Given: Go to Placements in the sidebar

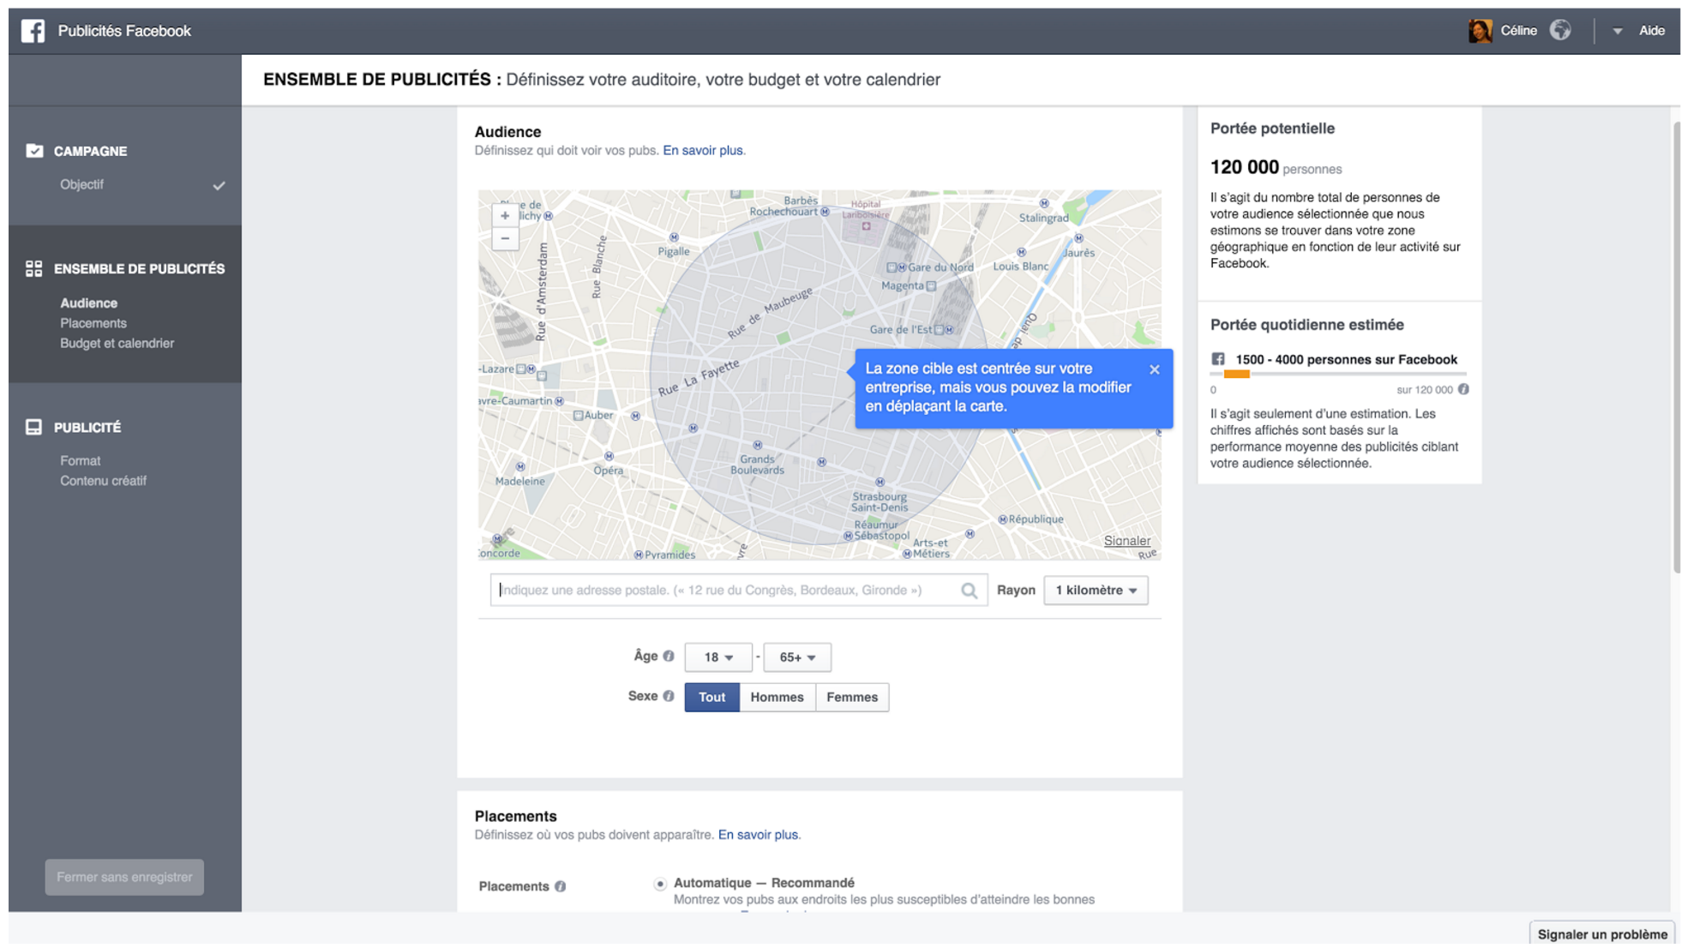Looking at the screenshot, I should (93, 323).
